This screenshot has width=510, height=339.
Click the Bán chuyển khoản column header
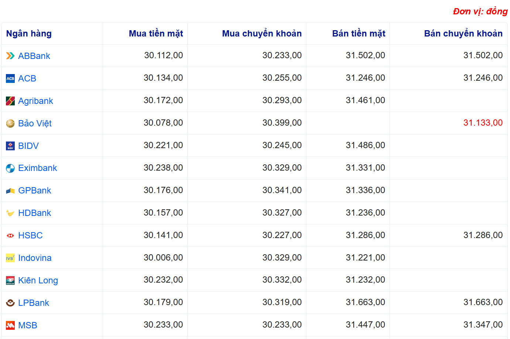coord(463,34)
